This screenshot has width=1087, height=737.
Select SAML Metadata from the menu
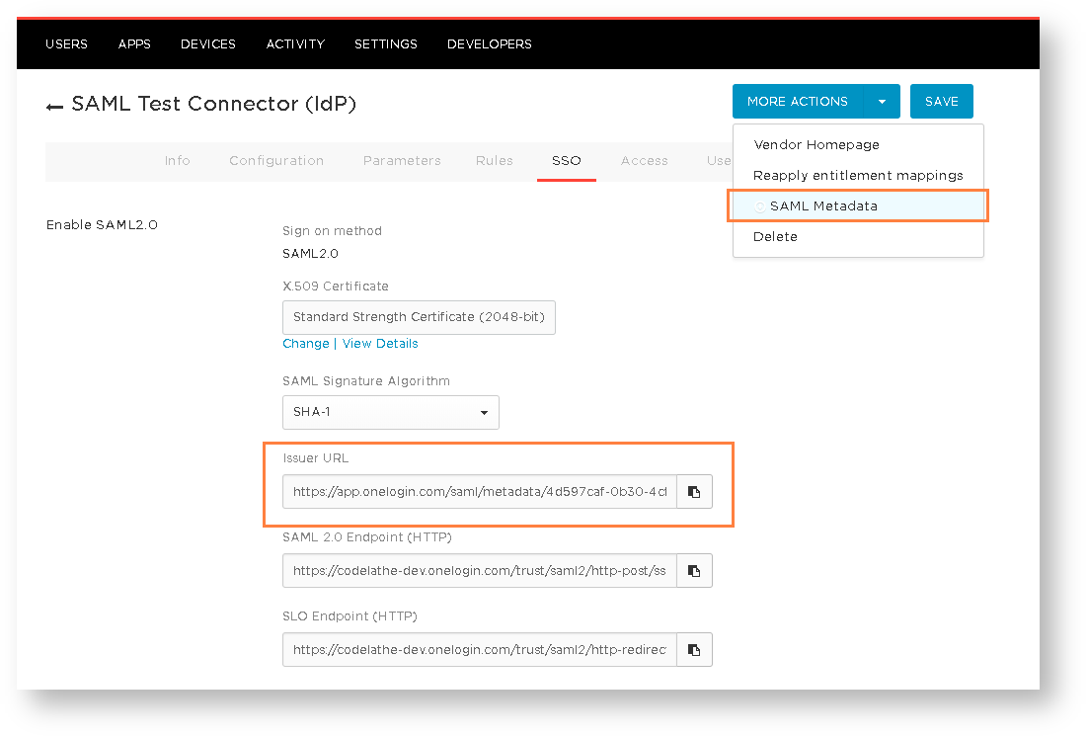point(822,206)
